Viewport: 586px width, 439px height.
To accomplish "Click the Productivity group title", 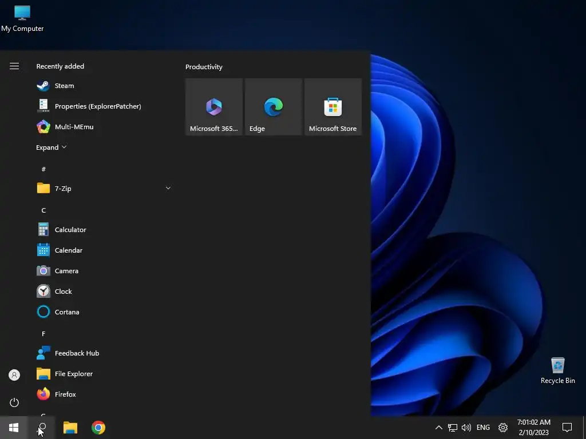I will (204, 67).
